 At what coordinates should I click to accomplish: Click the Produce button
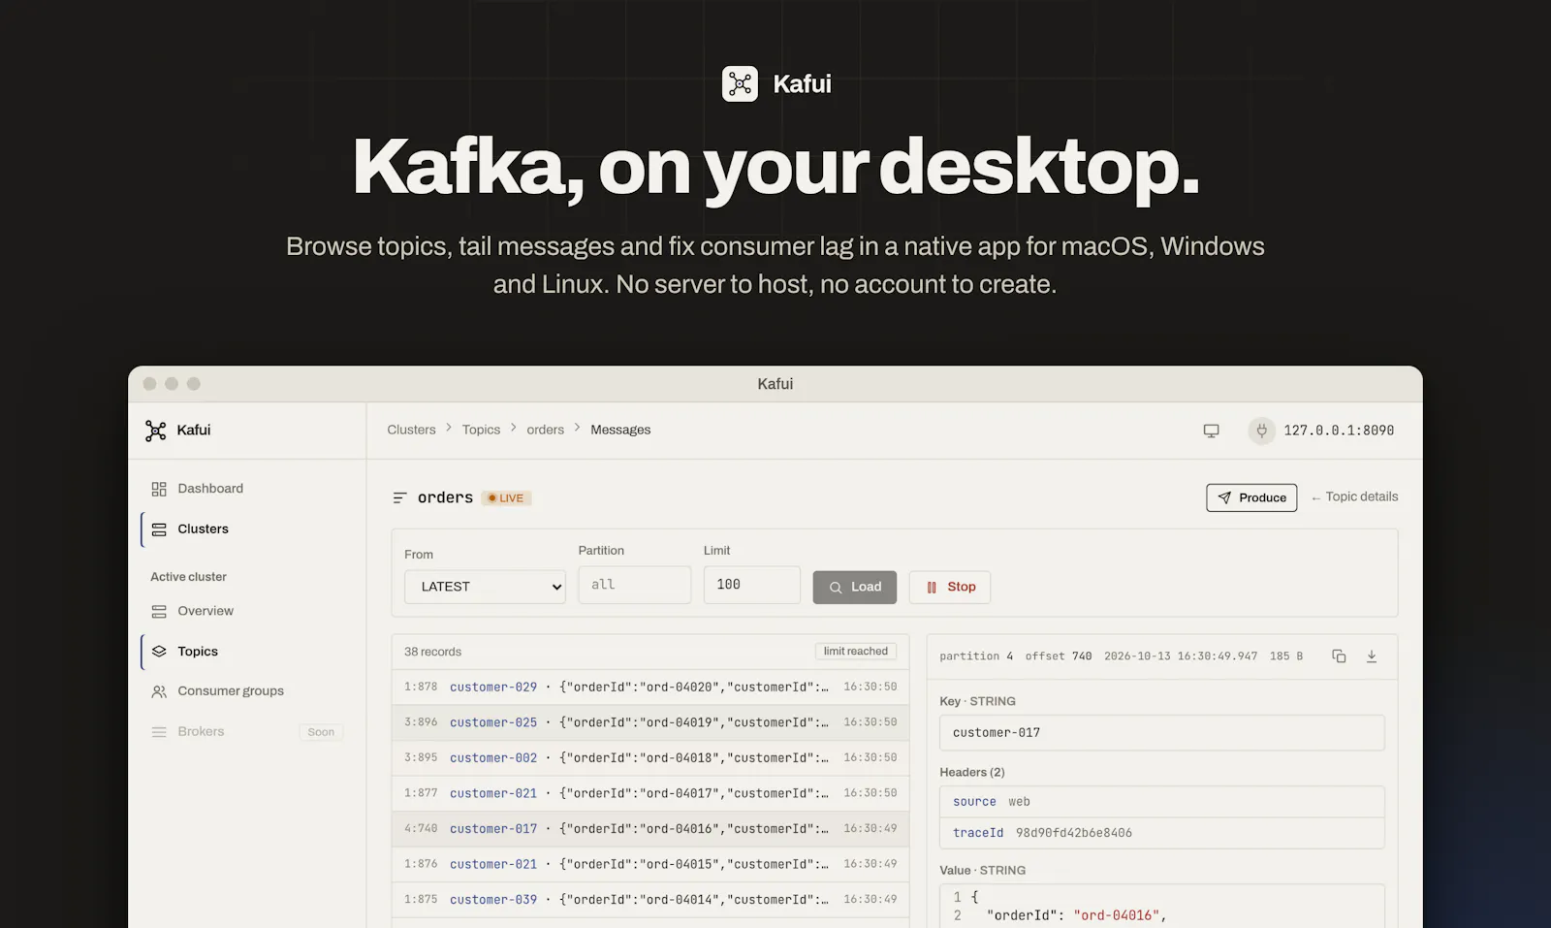tap(1251, 497)
